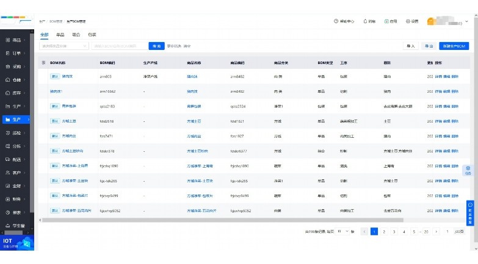
Task: Expand the 商品 sidebar chevron
Action: 24,40
